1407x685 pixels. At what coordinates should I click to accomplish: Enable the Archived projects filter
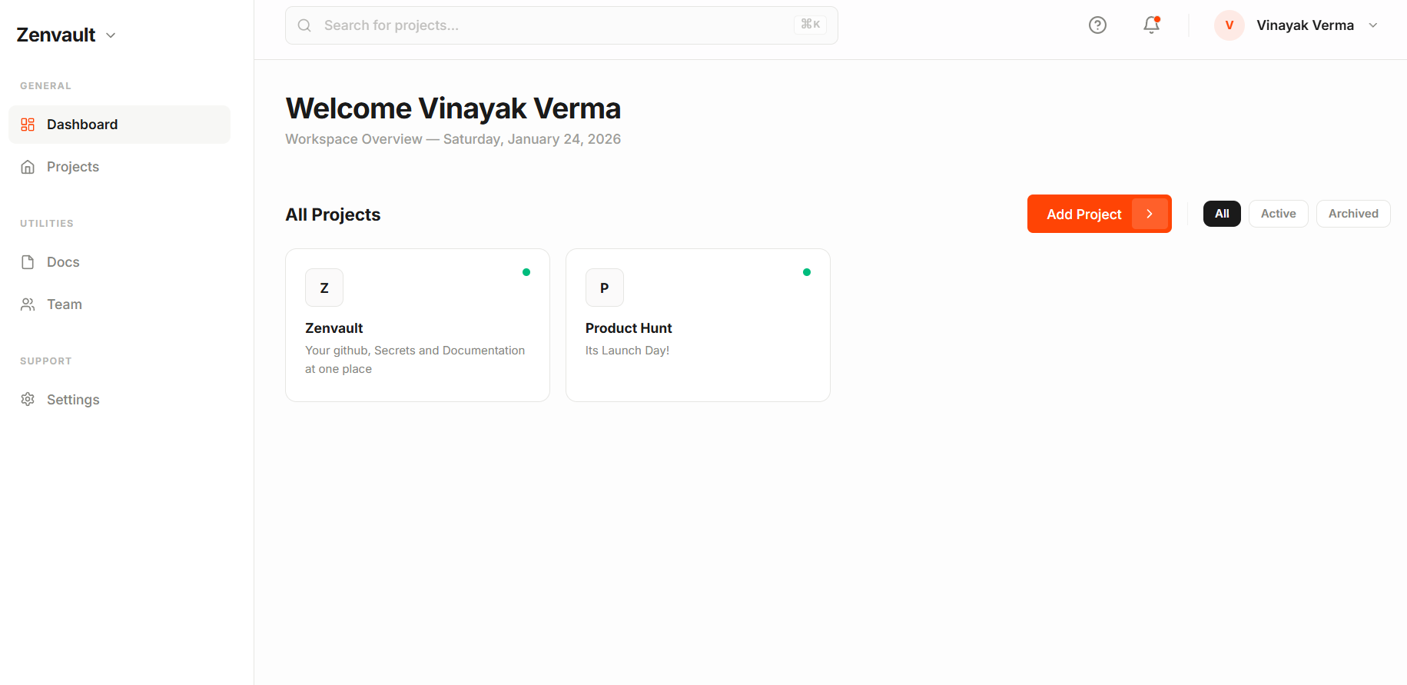1352,213
